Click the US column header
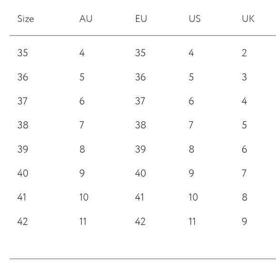 click(195, 19)
